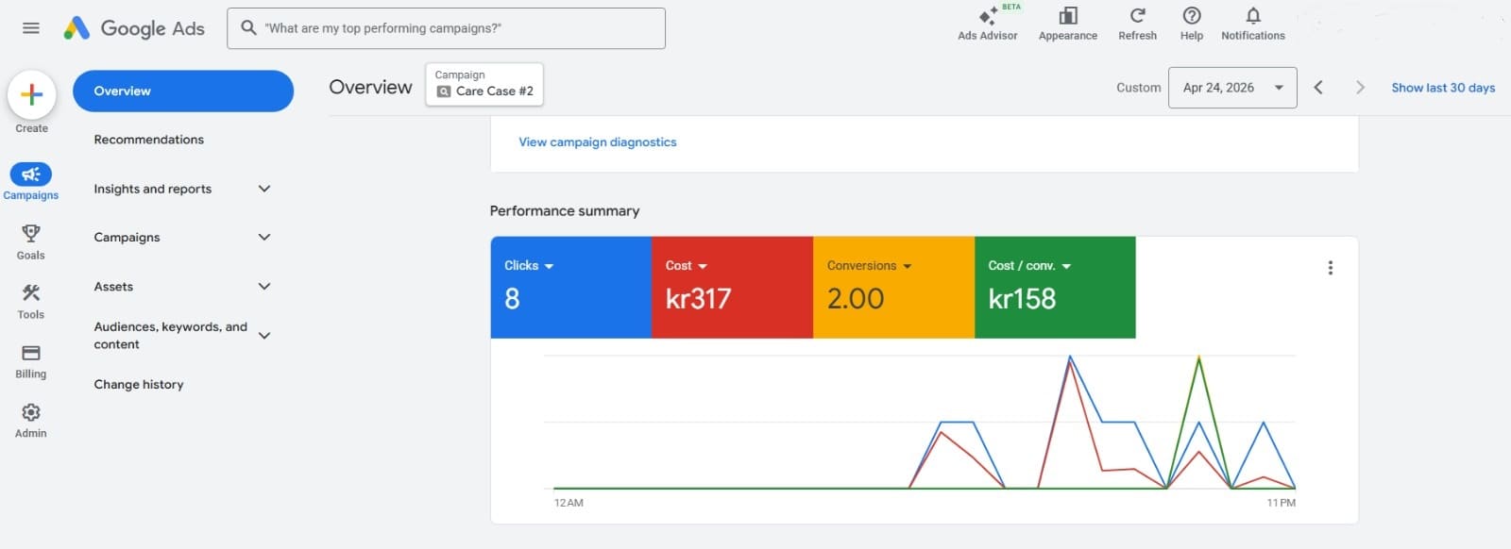The height and width of the screenshot is (549, 1511).
Task: Open the Appearance settings
Action: [x=1068, y=24]
